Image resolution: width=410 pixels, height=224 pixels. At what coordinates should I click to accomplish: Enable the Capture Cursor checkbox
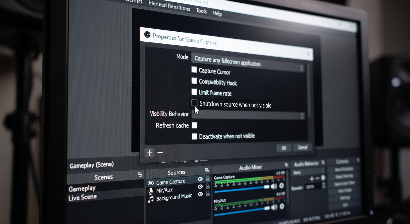[194, 70]
